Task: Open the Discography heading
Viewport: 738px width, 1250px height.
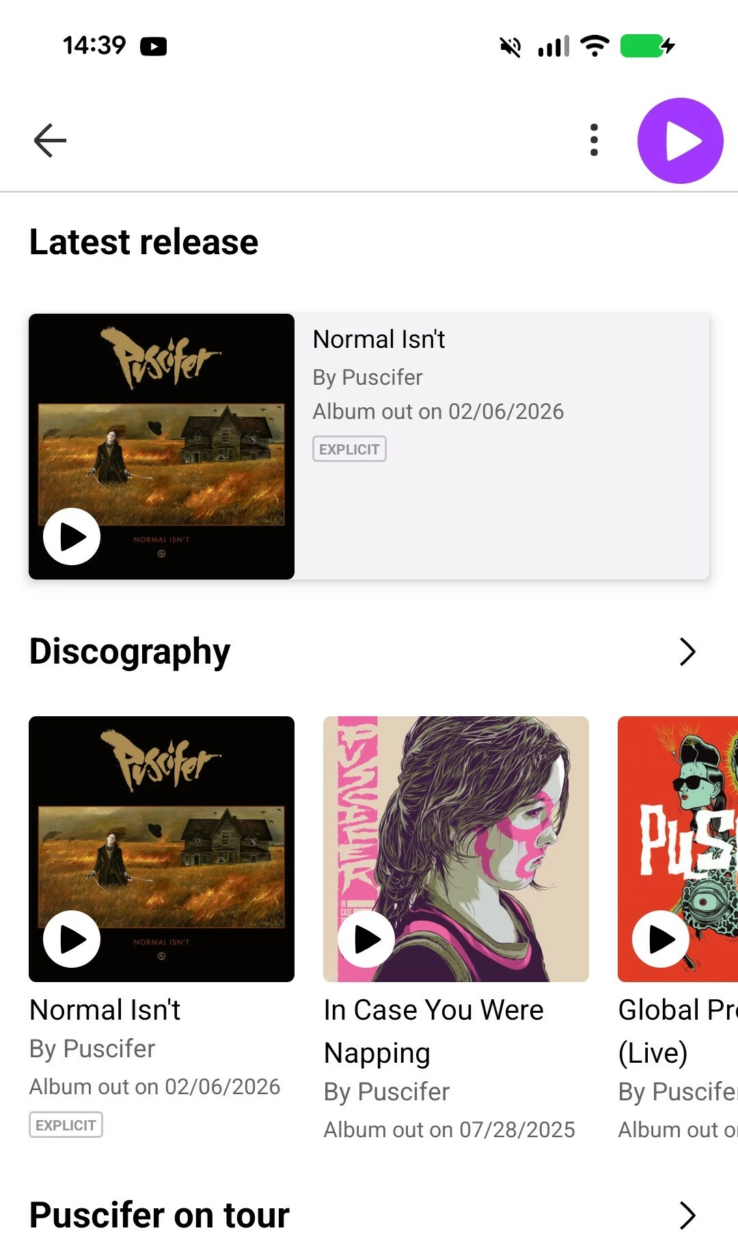Action: point(130,651)
